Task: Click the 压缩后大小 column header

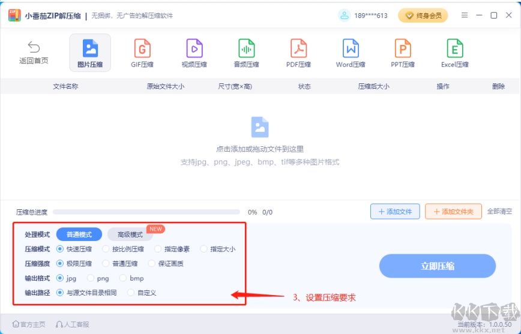Action: coord(374,86)
